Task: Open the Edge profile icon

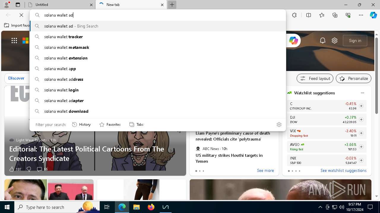Action: (x=7, y=5)
